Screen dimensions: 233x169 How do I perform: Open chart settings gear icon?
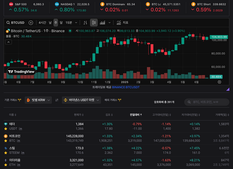(219, 82)
